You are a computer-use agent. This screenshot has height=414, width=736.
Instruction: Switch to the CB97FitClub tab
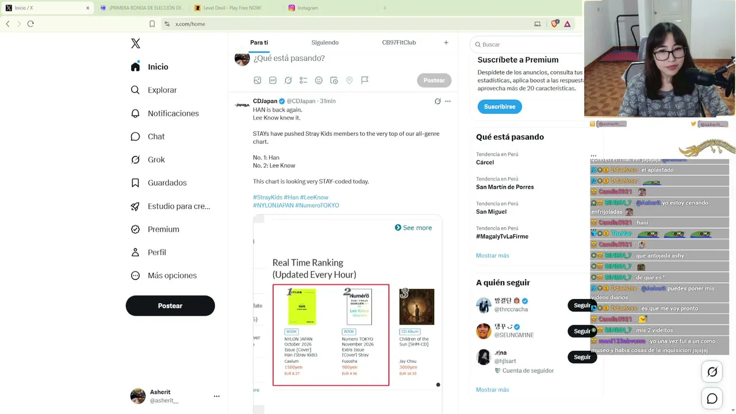click(399, 43)
